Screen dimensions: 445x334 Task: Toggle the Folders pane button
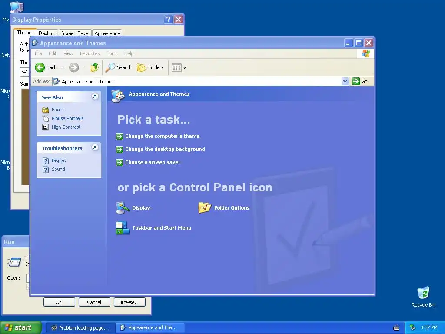150,67
